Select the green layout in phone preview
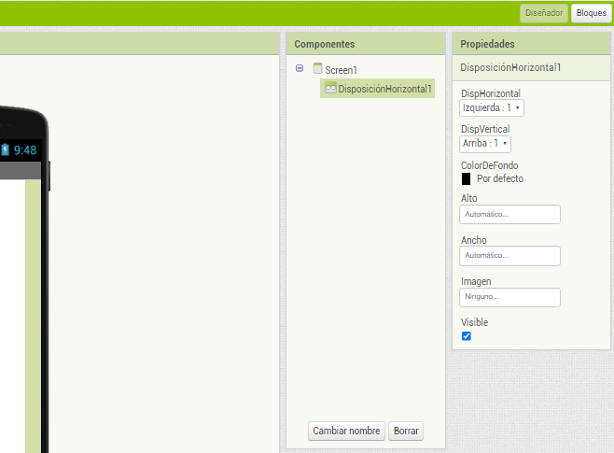614x453 pixels. (33, 317)
